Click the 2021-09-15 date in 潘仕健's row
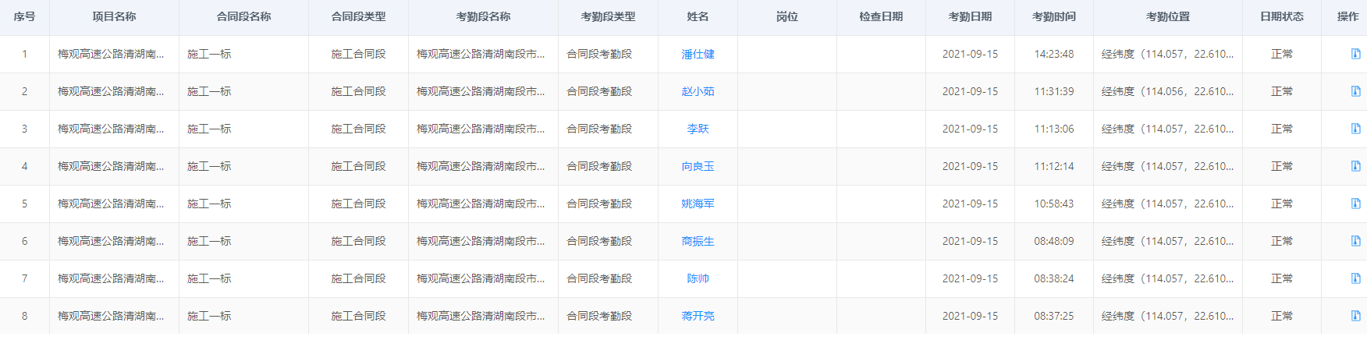 (x=970, y=54)
